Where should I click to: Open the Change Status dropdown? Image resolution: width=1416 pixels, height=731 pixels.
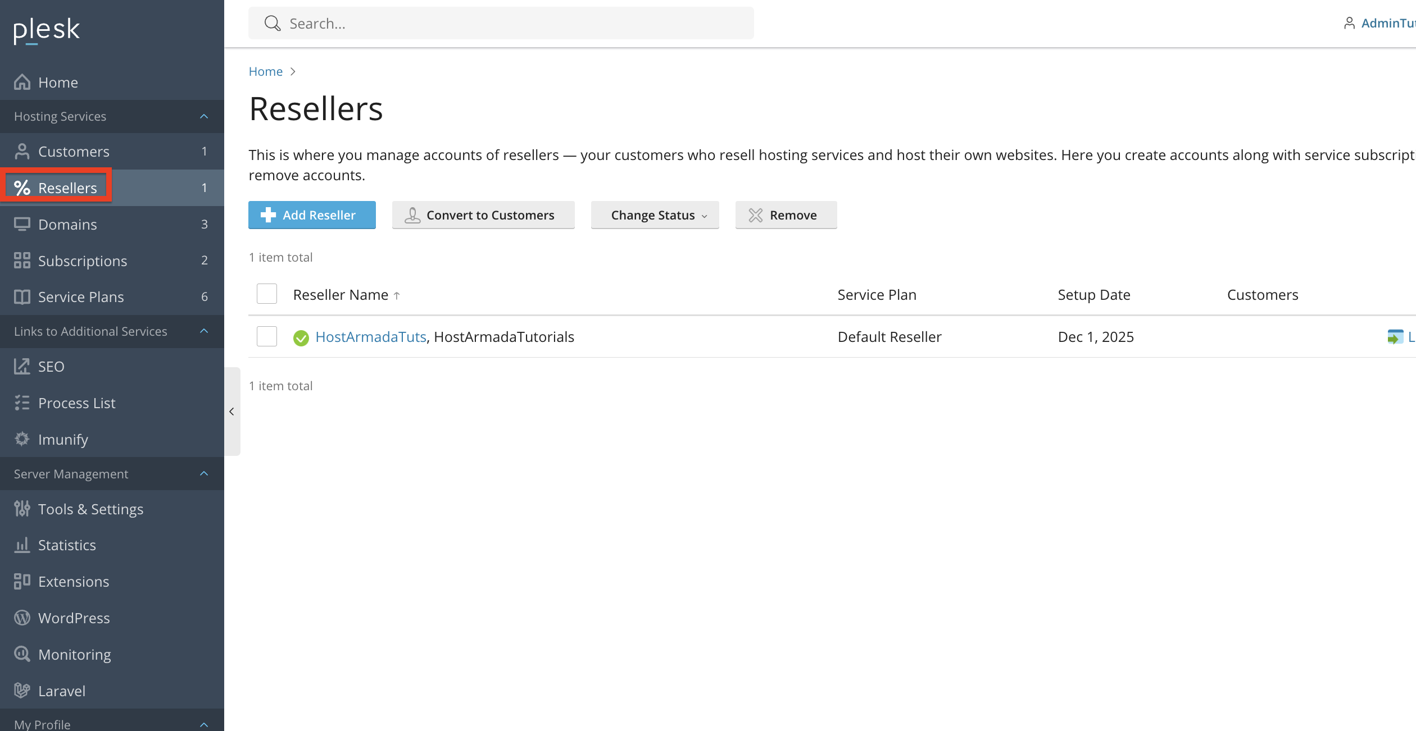pyautogui.click(x=655, y=215)
